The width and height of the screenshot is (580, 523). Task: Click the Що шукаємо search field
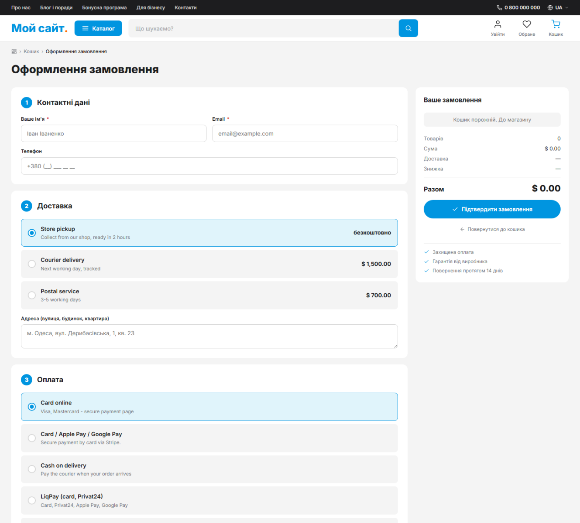pyautogui.click(x=264, y=28)
